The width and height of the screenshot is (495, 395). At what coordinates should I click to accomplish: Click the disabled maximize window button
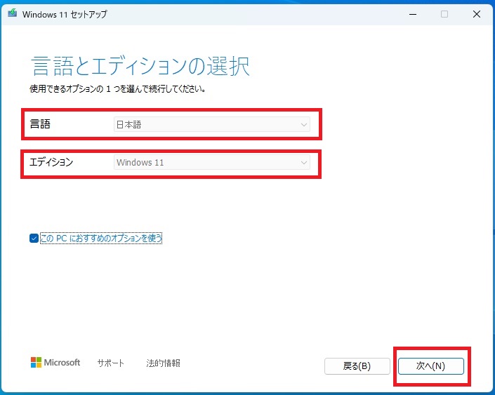click(444, 14)
